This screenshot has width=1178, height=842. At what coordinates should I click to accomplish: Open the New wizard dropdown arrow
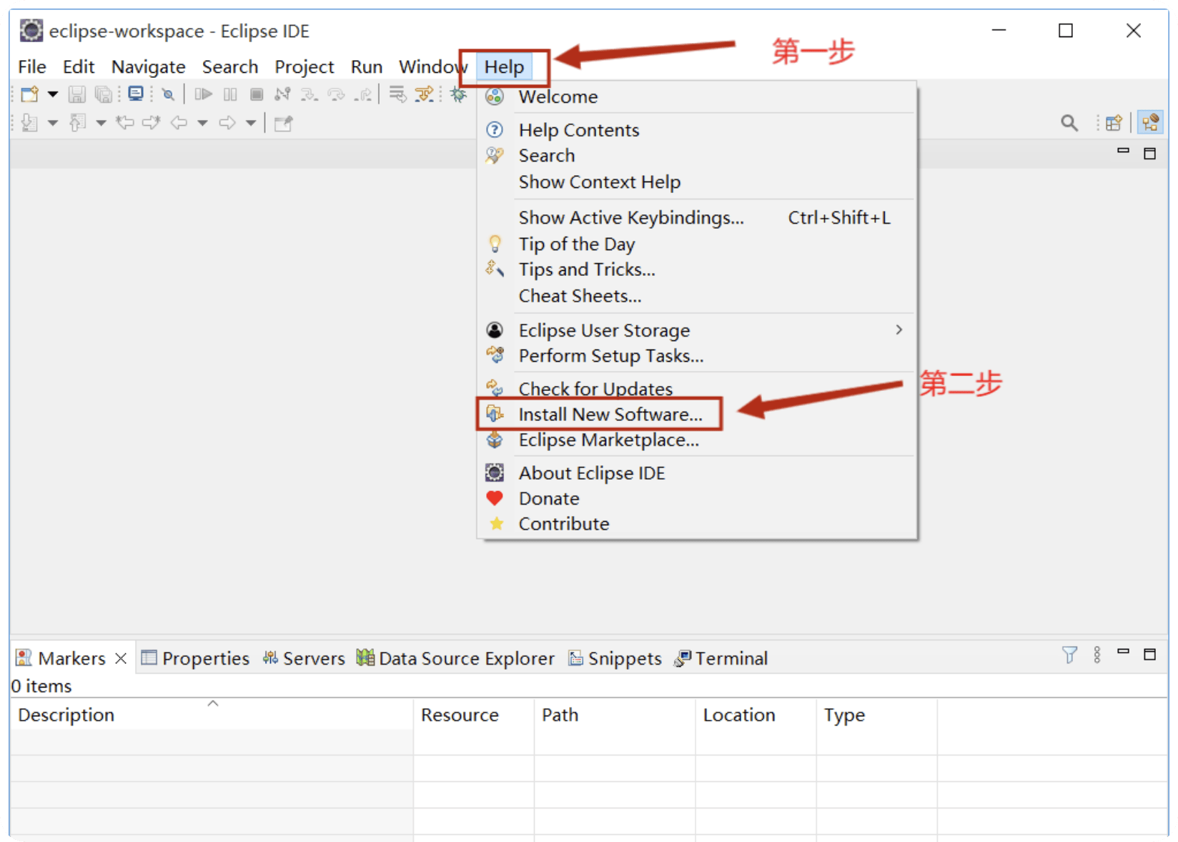click(x=53, y=94)
